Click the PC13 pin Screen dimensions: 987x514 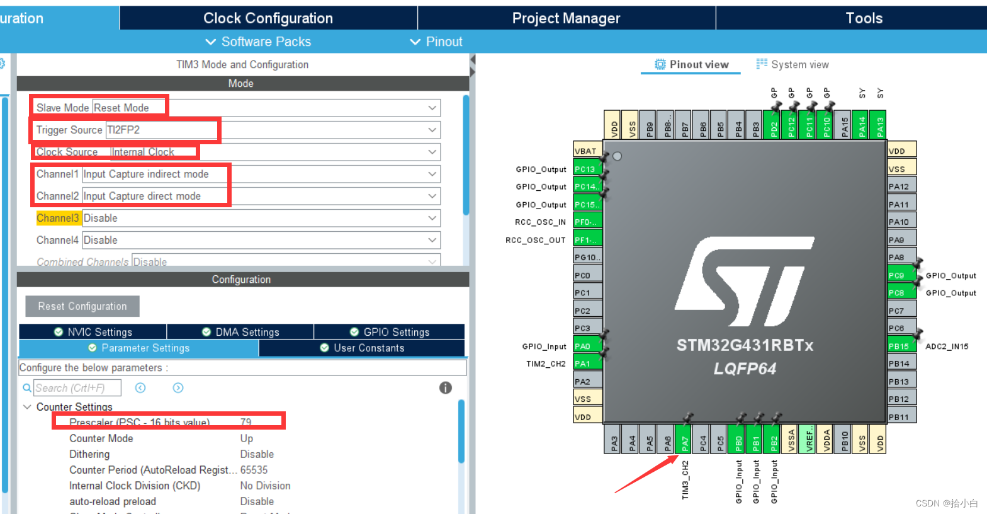[588, 169]
